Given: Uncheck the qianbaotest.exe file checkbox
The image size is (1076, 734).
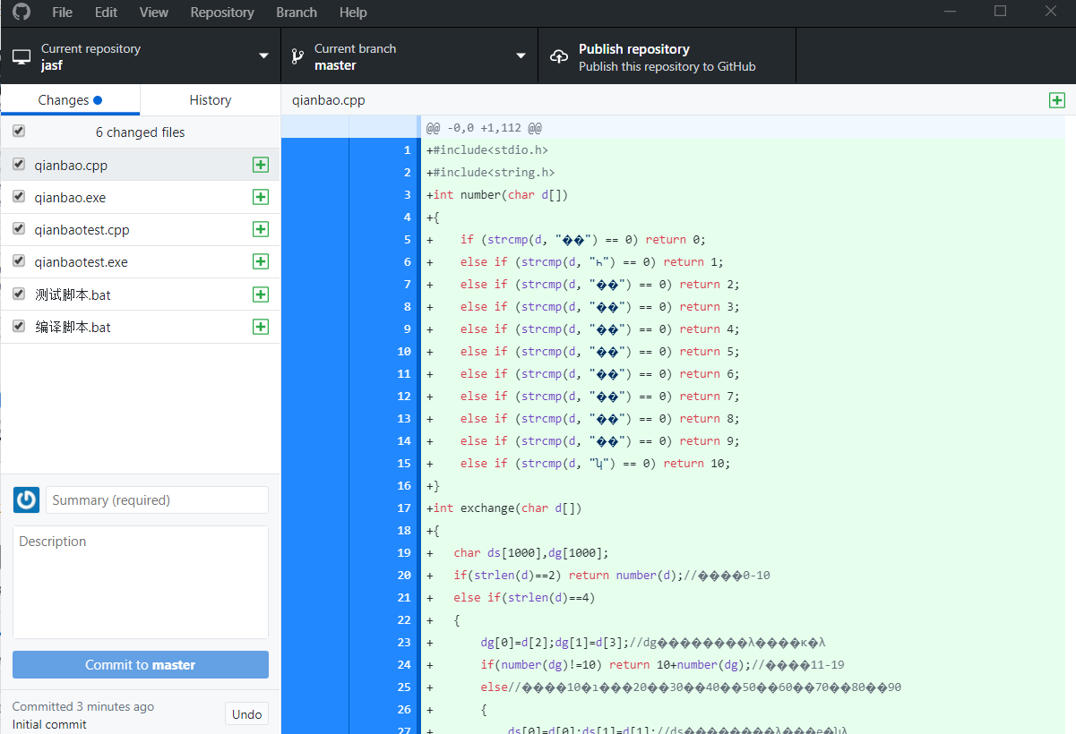Looking at the screenshot, I should pos(19,261).
